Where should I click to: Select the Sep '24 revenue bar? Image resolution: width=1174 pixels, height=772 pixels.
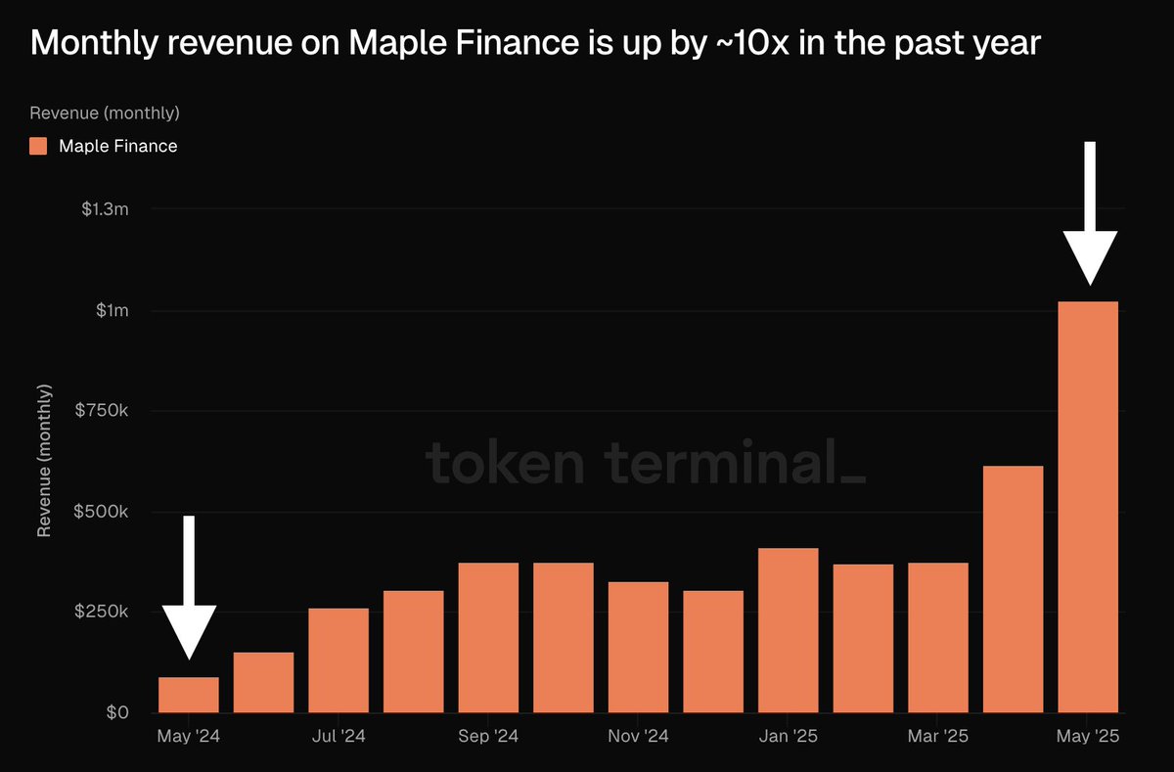tap(488, 638)
